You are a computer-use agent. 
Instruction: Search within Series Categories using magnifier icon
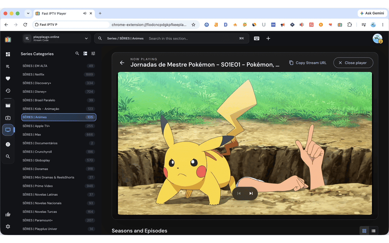pyautogui.click(x=77, y=53)
